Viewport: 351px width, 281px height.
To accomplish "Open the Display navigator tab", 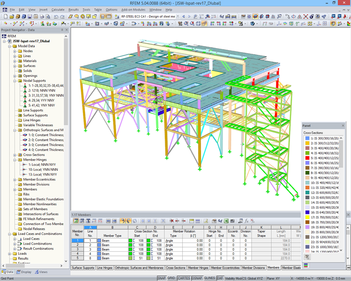I will (24, 272).
